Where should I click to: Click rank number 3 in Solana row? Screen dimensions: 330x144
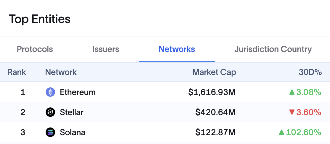[x=23, y=132]
